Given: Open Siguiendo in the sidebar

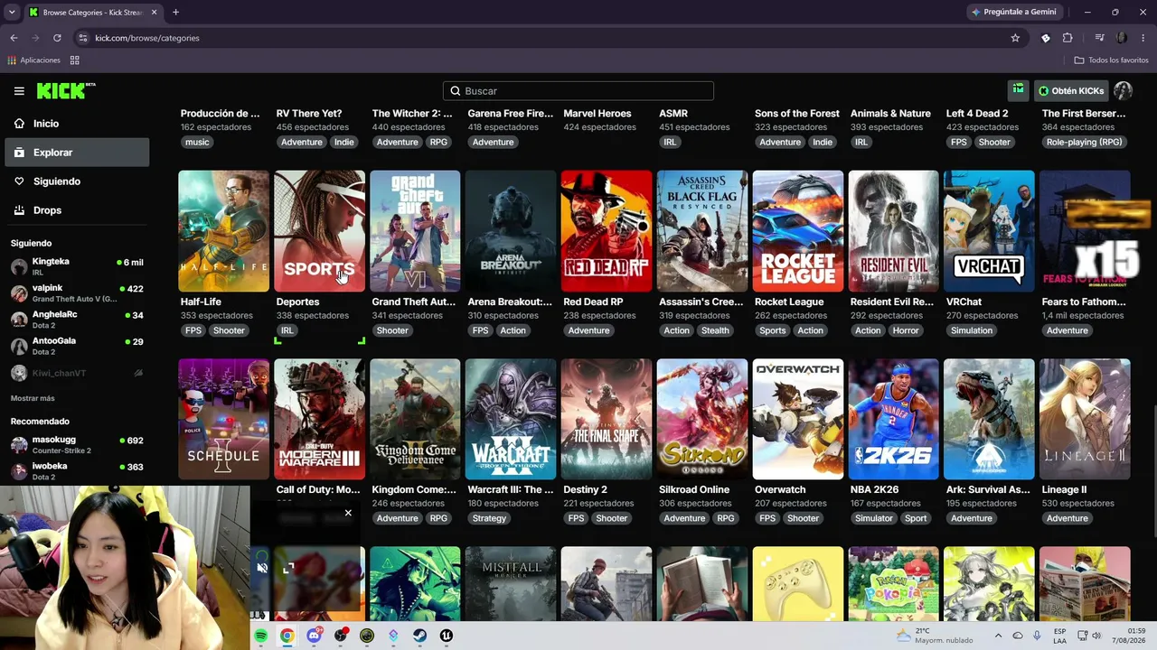Looking at the screenshot, I should [77, 181].
